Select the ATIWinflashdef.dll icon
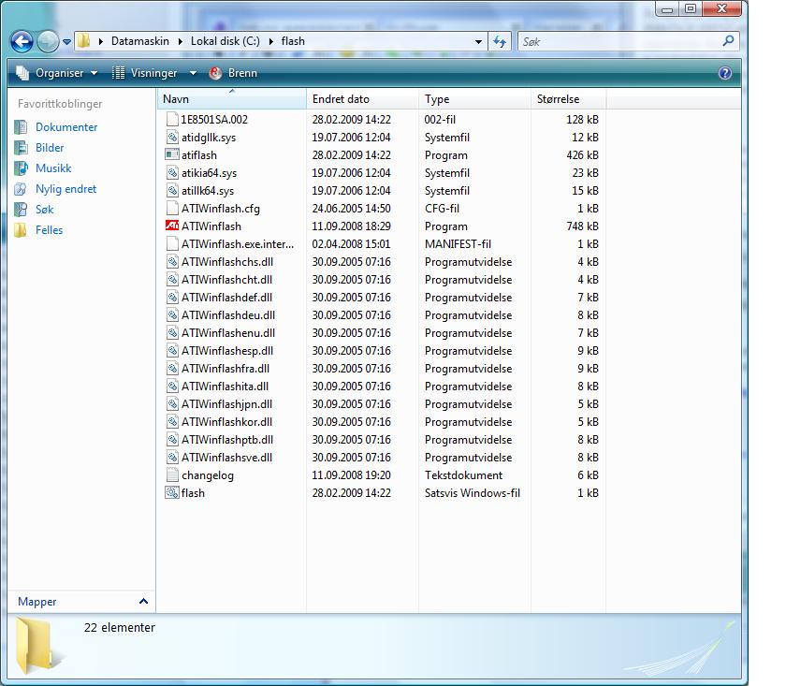This screenshot has width=786, height=686. pos(172,298)
